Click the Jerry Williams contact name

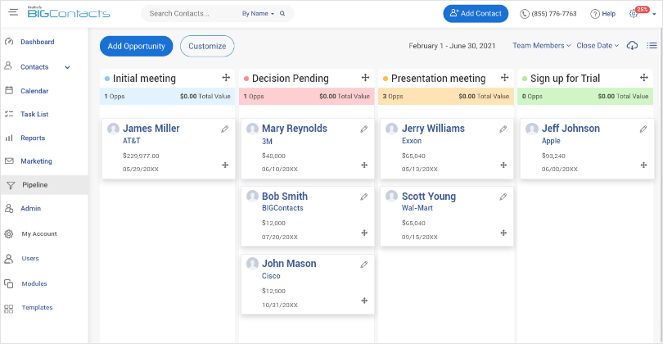coord(433,129)
